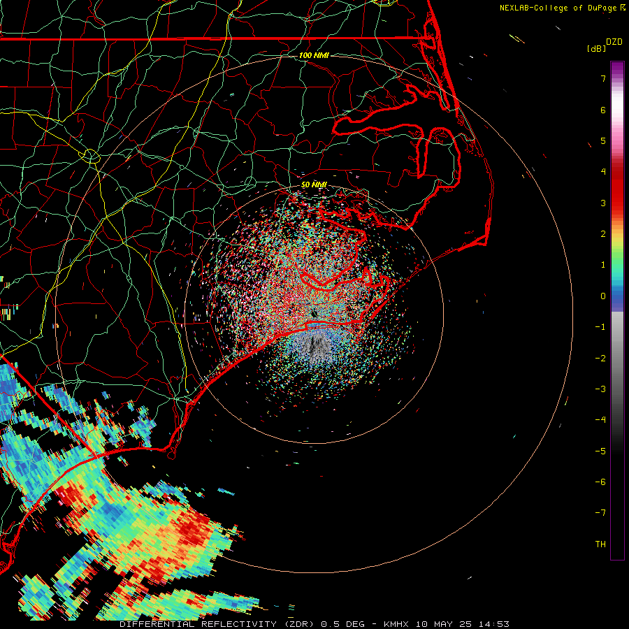Click the 3 value on color scale

pos(603,203)
